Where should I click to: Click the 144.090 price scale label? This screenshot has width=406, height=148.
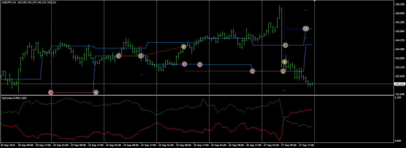pos(400,49)
